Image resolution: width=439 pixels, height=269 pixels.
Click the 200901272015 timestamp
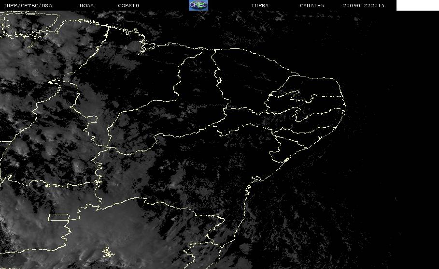(364, 5)
